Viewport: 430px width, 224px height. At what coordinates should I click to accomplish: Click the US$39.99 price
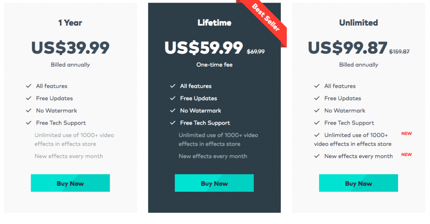(x=70, y=48)
